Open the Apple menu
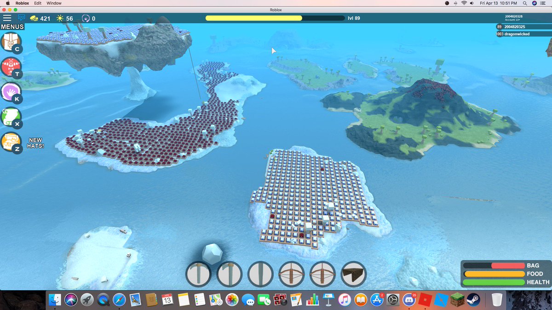The height and width of the screenshot is (310, 552). tap(7, 3)
